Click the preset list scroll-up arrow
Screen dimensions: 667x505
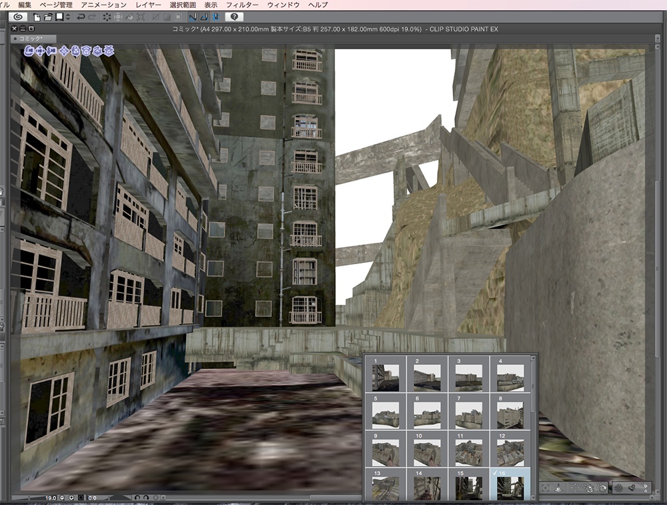(534, 360)
